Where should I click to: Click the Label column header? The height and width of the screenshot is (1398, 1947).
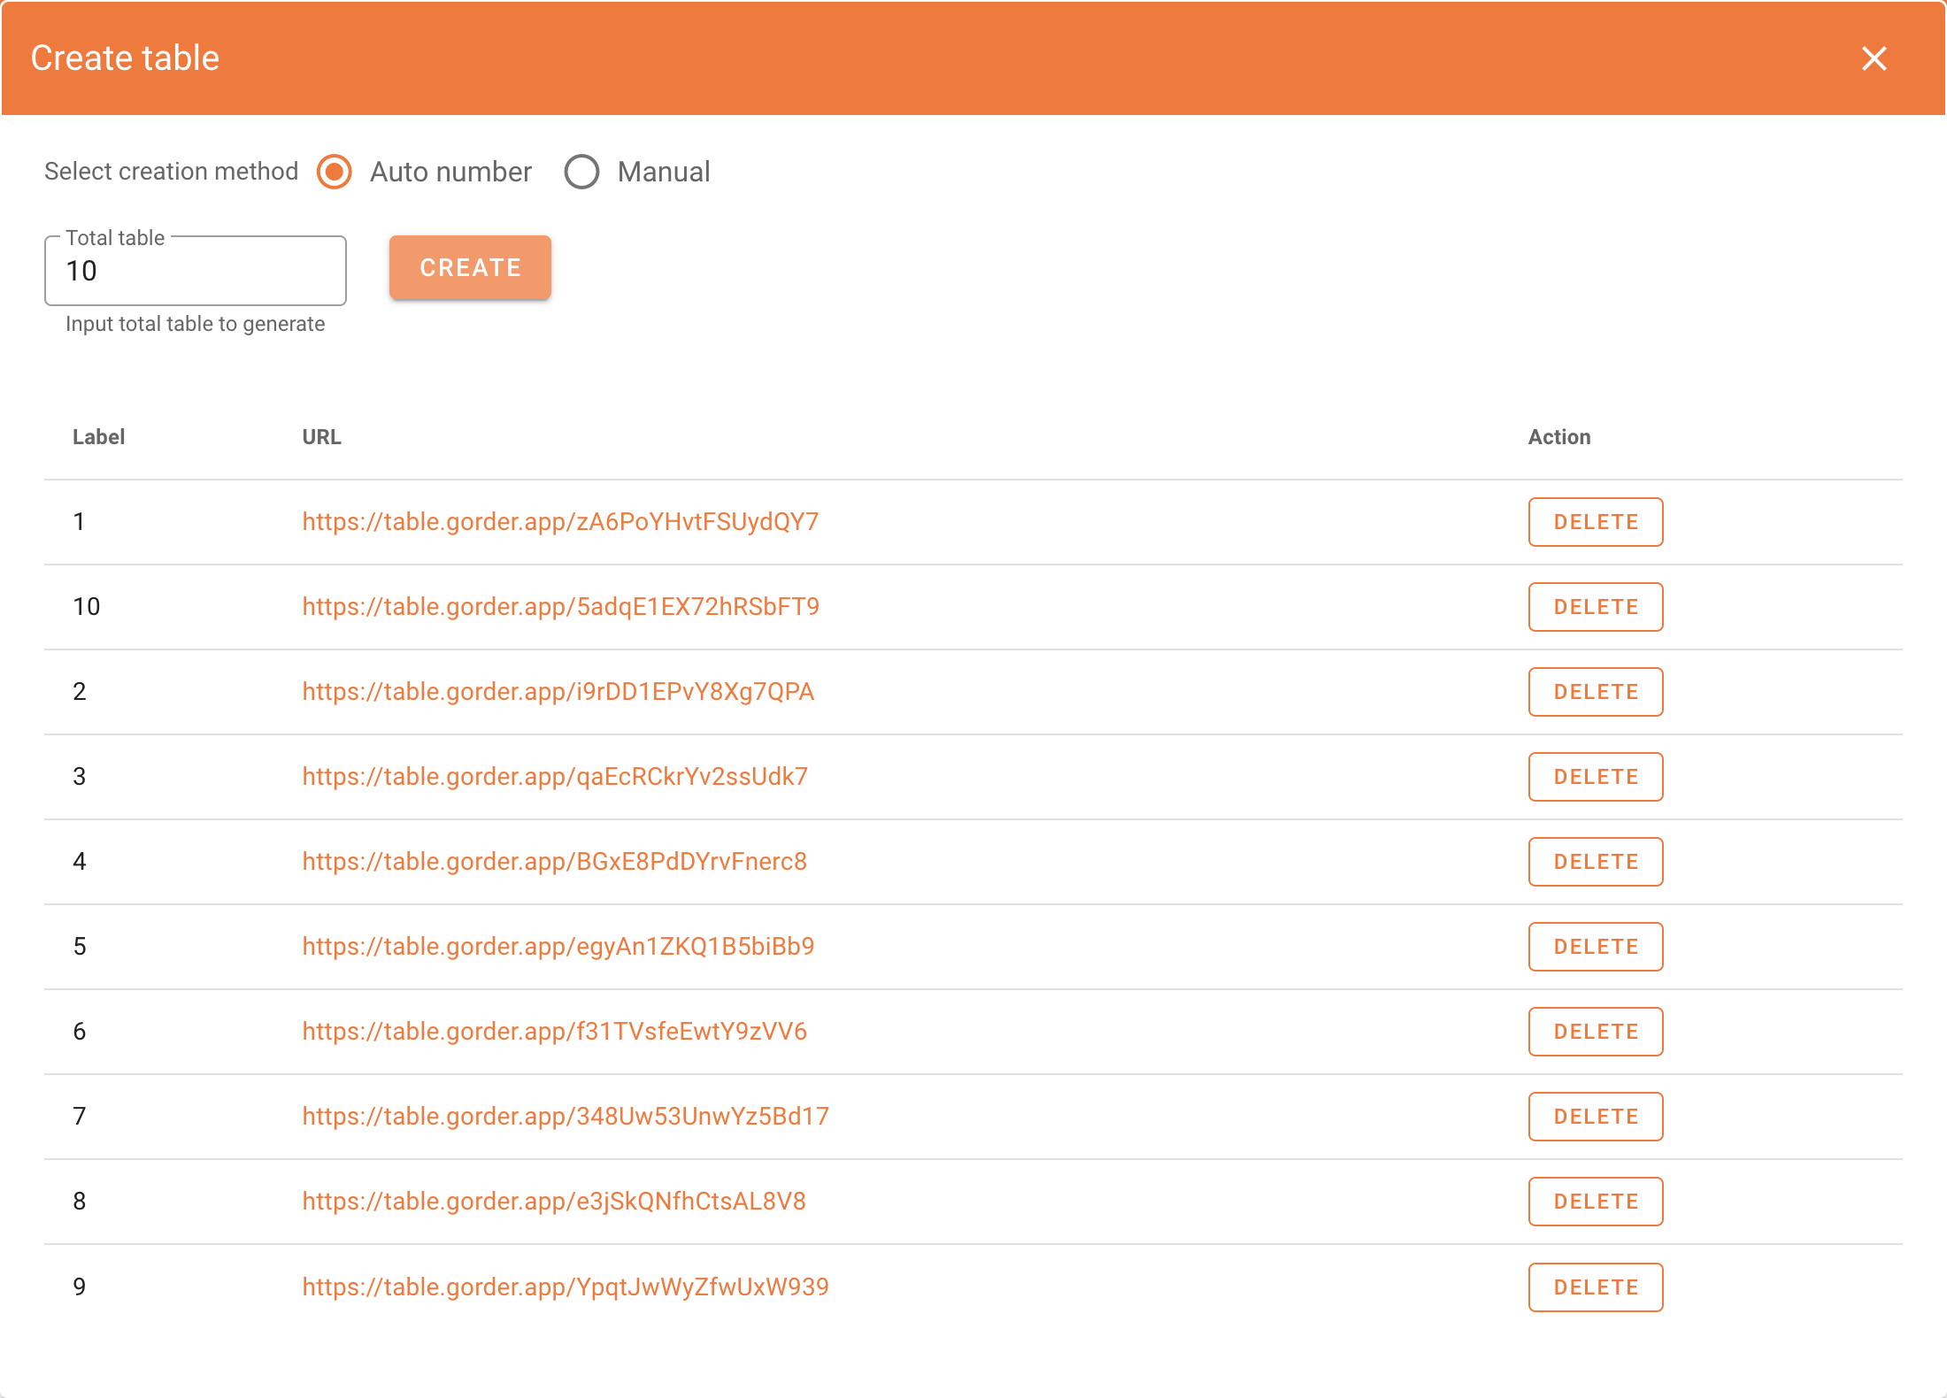[98, 437]
